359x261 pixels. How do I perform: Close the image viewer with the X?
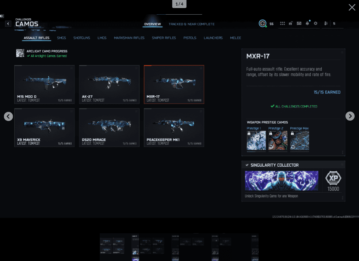[352, 7]
